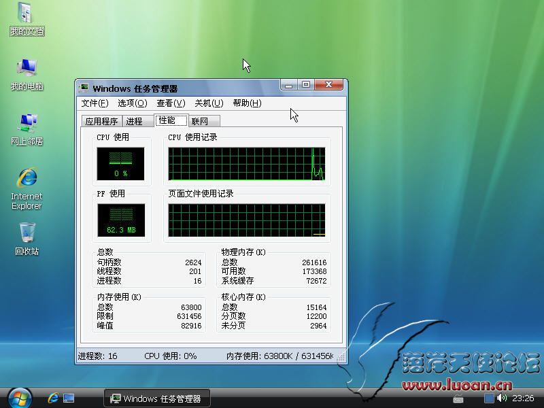Click status bar text 进程数: 16
The image size is (544, 408).
coord(97,356)
